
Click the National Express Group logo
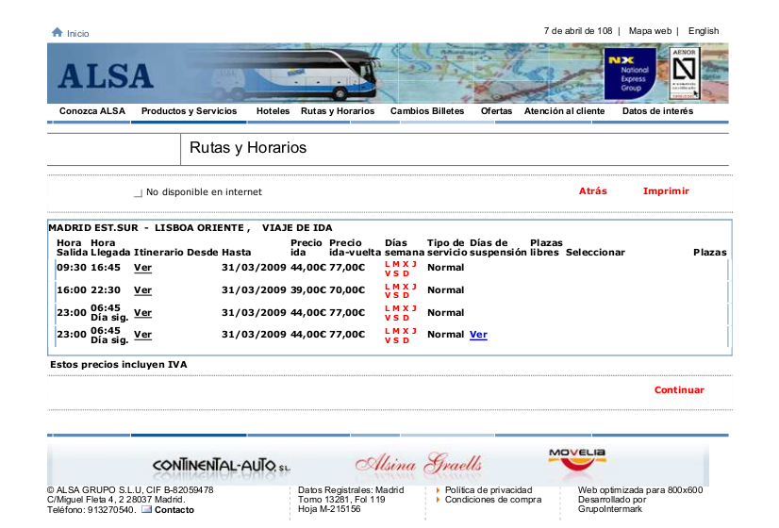(629, 74)
